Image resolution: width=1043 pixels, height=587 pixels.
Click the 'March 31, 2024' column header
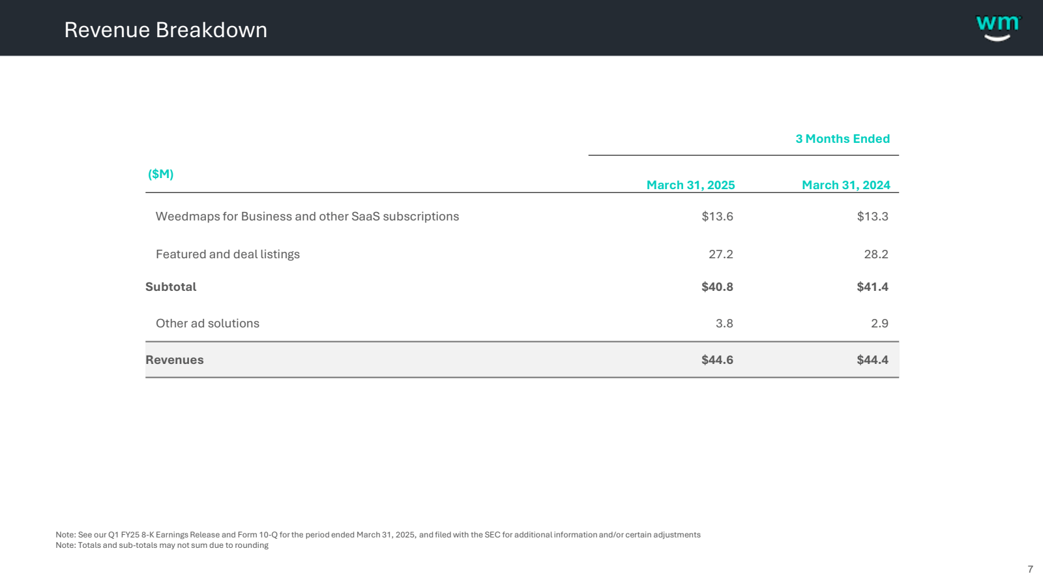[845, 185]
